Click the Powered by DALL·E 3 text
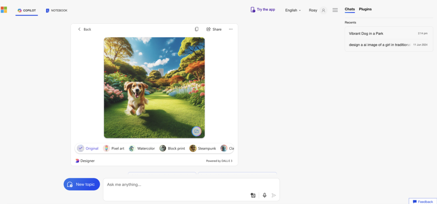The height and width of the screenshot is (204, 437). tap(219, 161)
